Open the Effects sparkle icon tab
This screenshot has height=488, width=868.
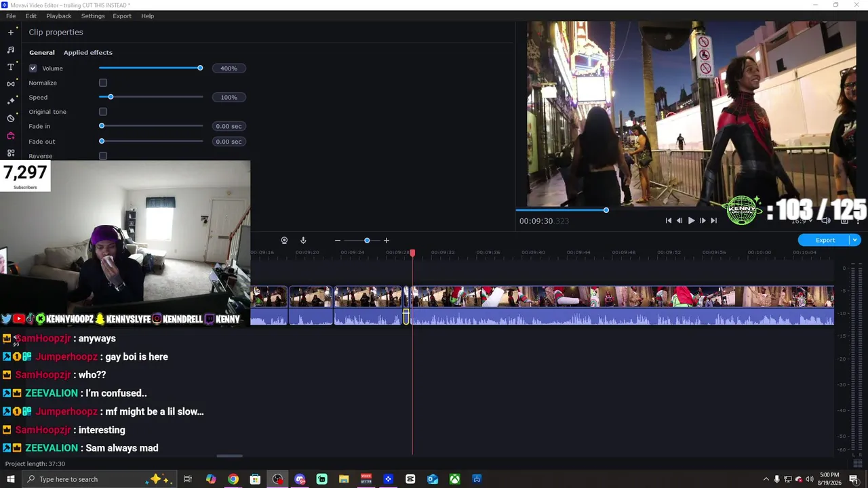tap(11, 101)
